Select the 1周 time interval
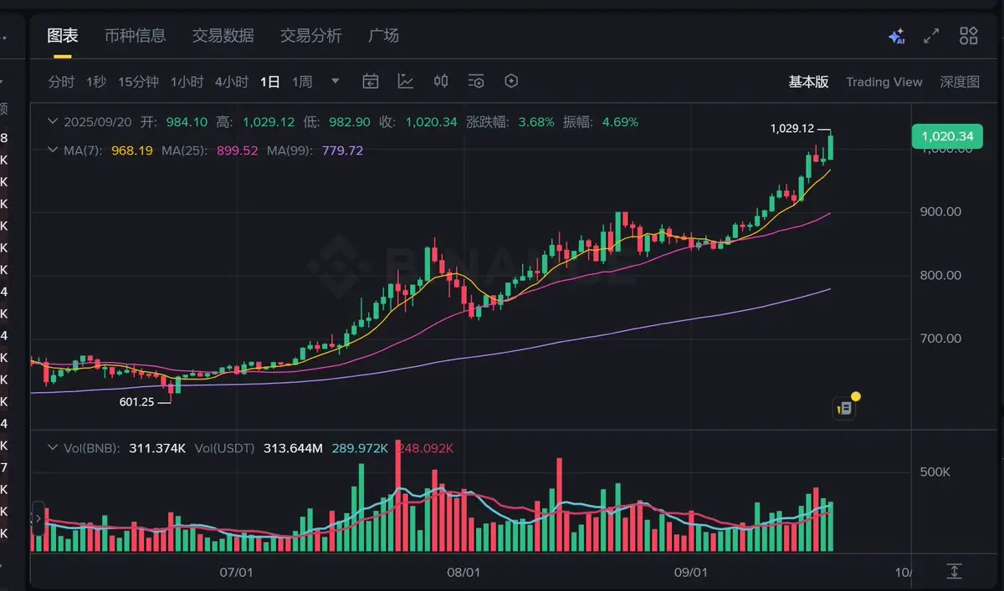Viewport: 1004px width, 591px height. click(302, 82)
